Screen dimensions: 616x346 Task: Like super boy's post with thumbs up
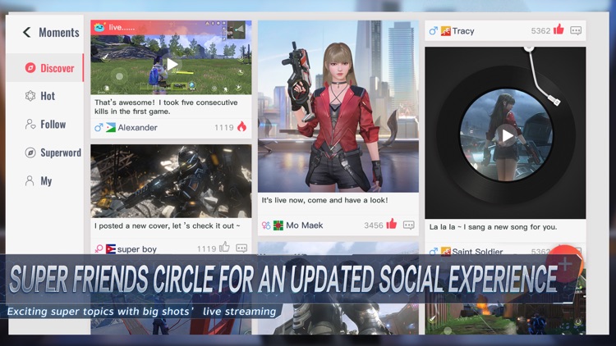click(x=224, y=247)
